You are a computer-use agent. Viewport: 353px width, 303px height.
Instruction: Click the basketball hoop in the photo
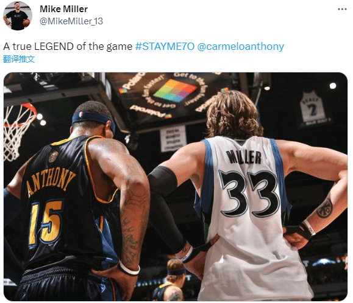pyautogui.click(x=19, y=131)
